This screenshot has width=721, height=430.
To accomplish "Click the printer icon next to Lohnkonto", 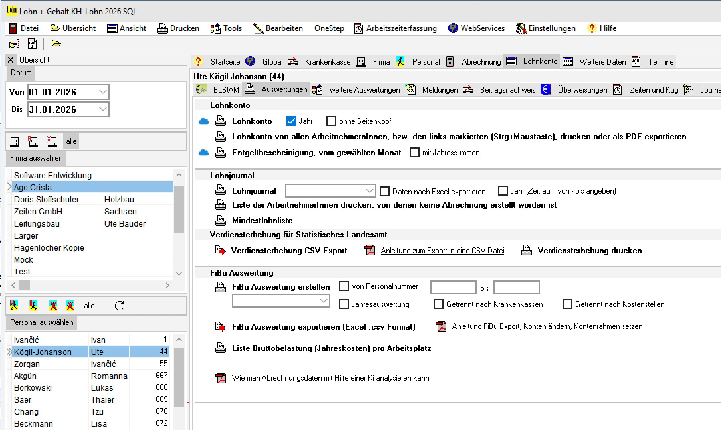I will pyautogui.click(x=221, y=121).
